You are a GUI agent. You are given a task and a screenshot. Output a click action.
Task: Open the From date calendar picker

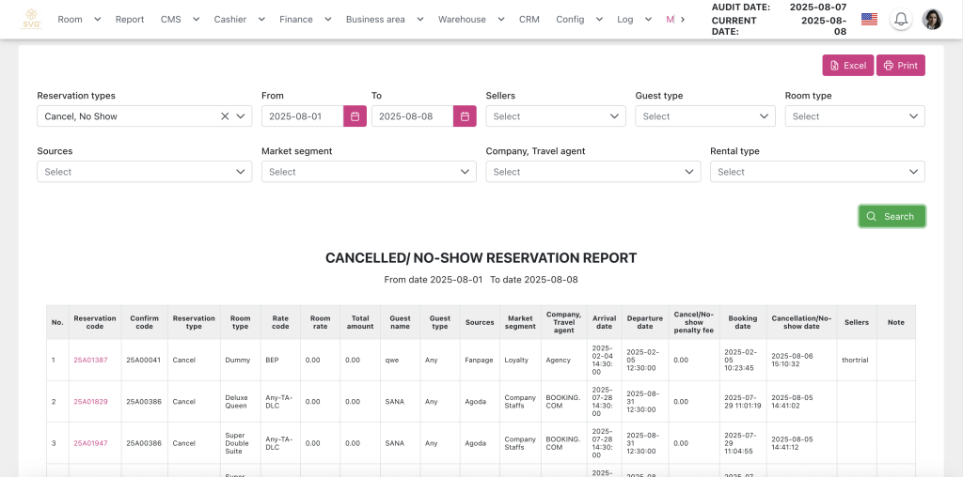(355, 116)
